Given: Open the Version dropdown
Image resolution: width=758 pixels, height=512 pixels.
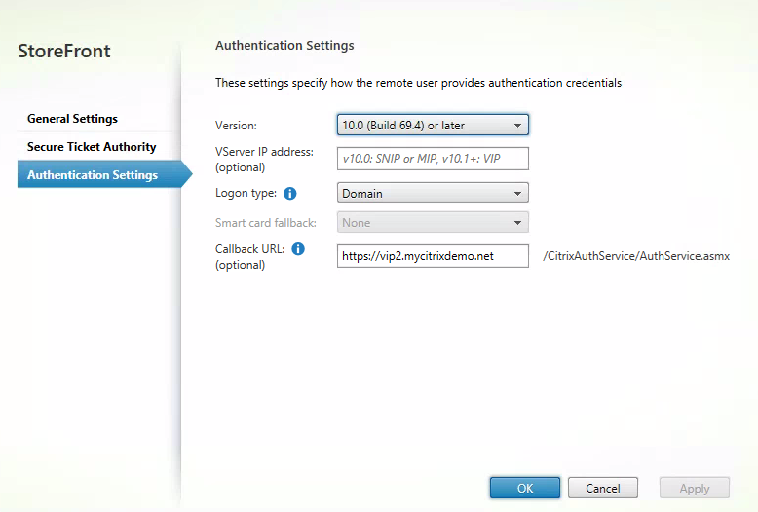Looking at the screenshot, I should (432, 125).
